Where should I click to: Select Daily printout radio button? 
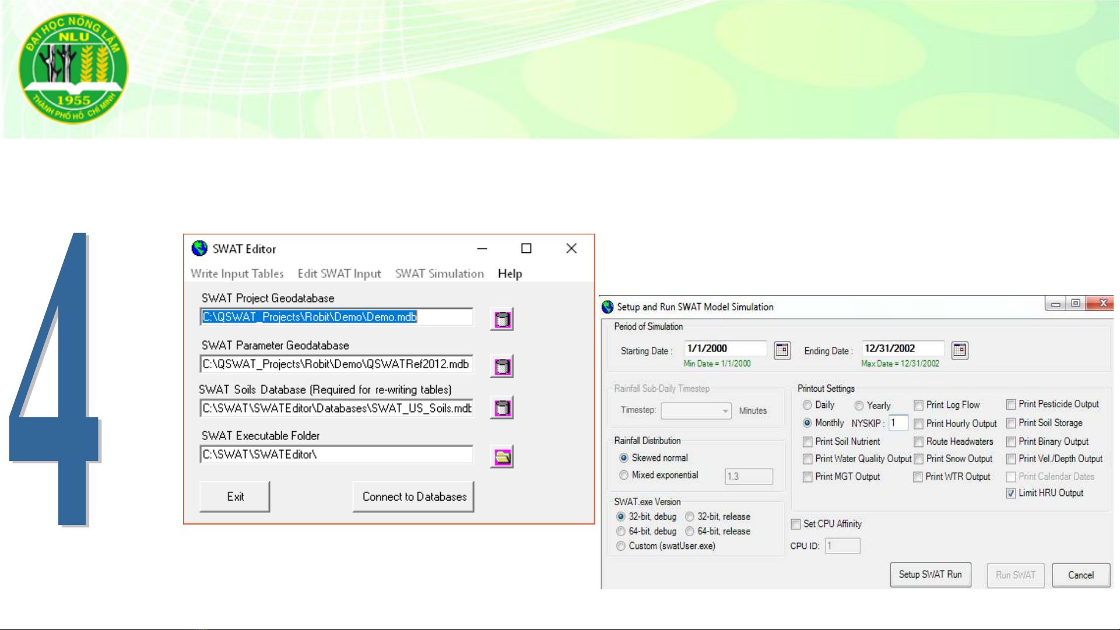click(x=807, y=405)
